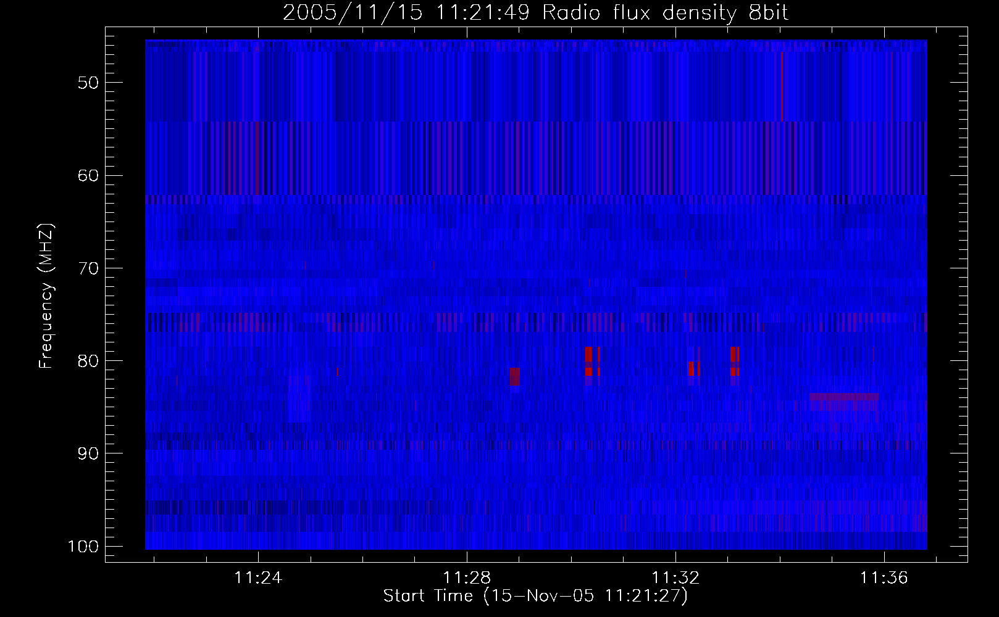Click the 50 frequency tick label
The image size is (999, 617).
(x=88, y=83)
